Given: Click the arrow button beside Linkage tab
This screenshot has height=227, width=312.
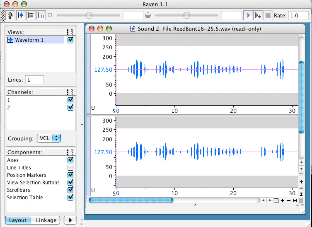Looking at the screenshot, I should click(70, 220).
